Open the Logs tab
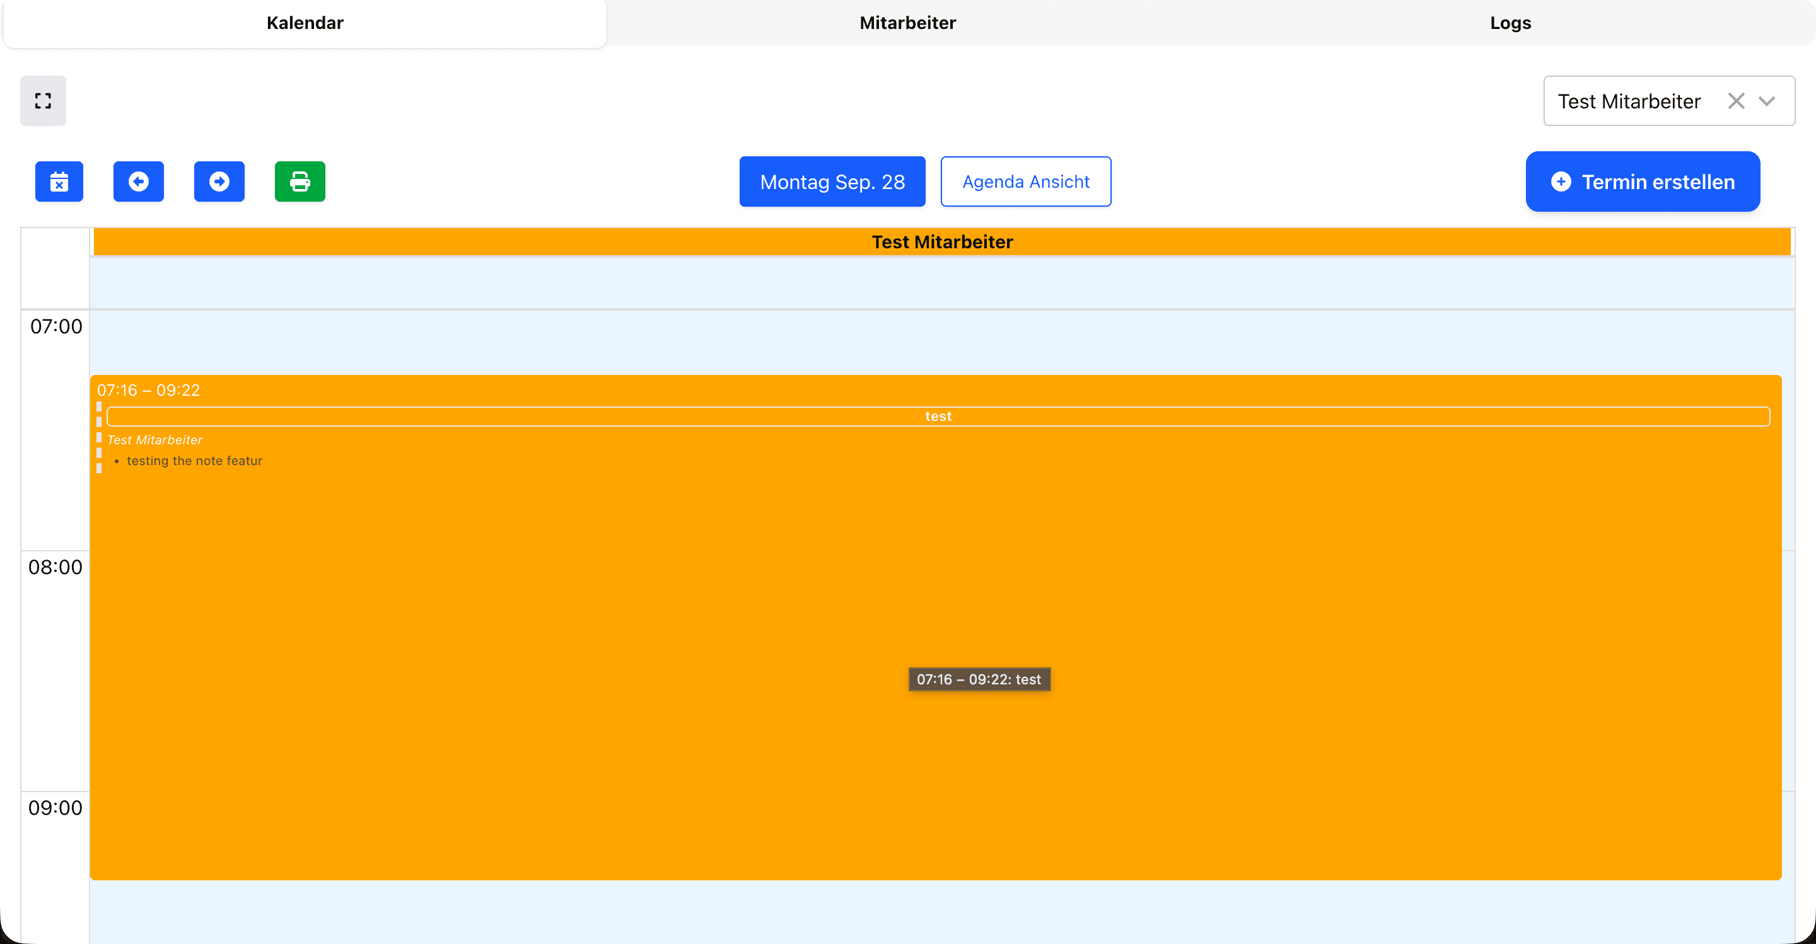 (1511, 23)
